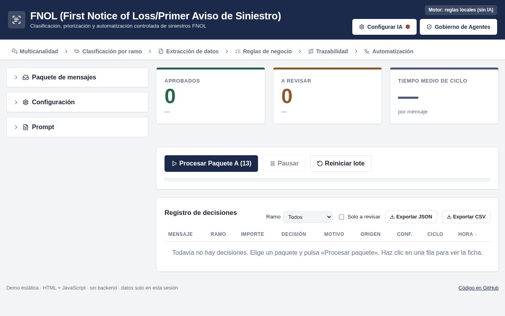Viewport: 505px width, 316px height.
Task: Click the batch progress bar
Action: [x=327, y=180]
